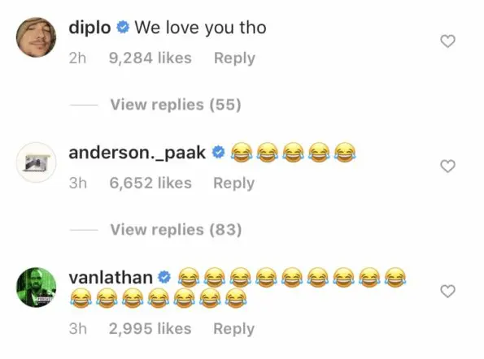Click anderson._paak's verified checkmark badge
This screenshot has width=484, height=359.
coord(218,153)
